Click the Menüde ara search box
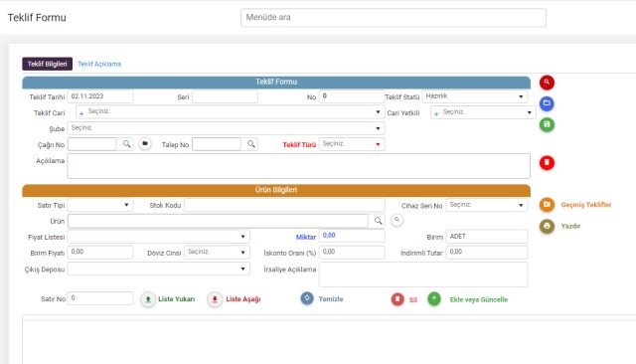636x364 pixels. (394, 18)
